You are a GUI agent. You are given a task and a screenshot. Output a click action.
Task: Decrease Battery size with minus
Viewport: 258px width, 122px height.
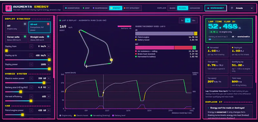(x=31, y=88)
